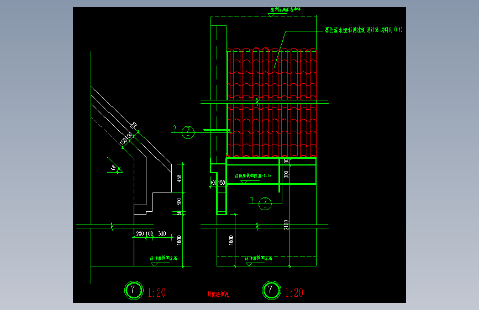The image size is (479, 310).
Task: Click the diagonal 150 dimension on the roof slope
Action: [x=124, y=141]
